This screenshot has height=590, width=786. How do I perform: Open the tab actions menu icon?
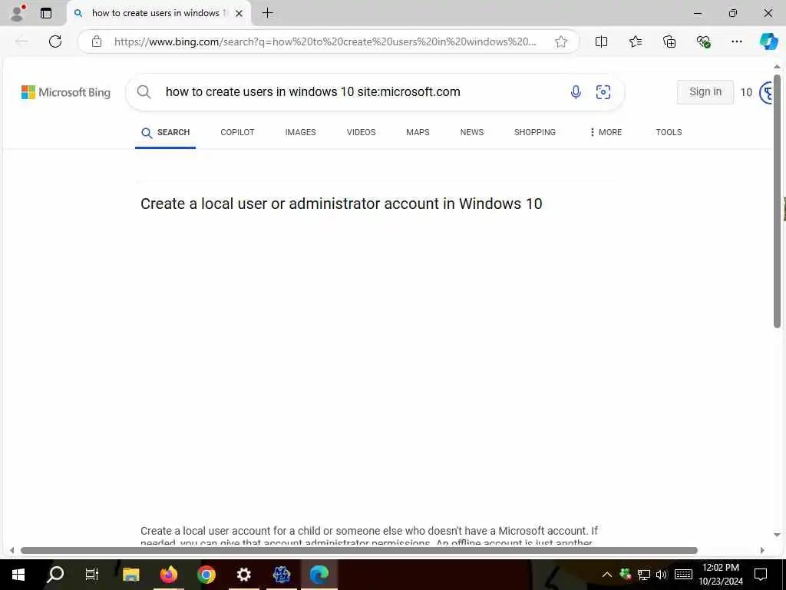tap(46, 13)
